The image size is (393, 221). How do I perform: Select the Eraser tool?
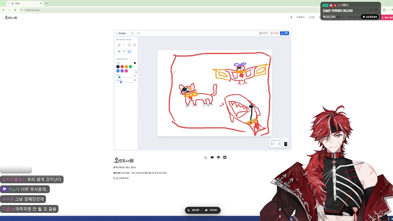(x=129, y=52)
